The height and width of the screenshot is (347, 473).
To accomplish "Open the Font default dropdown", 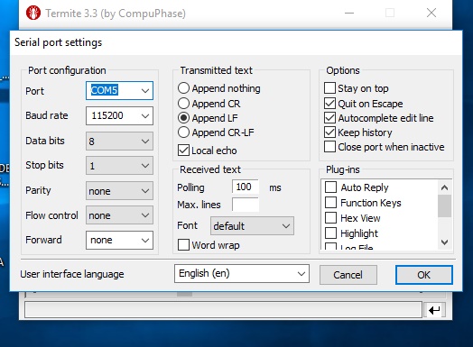I will coord(252,226).
